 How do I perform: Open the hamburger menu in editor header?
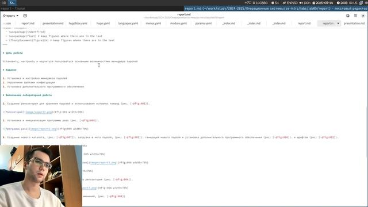point(355,16)
